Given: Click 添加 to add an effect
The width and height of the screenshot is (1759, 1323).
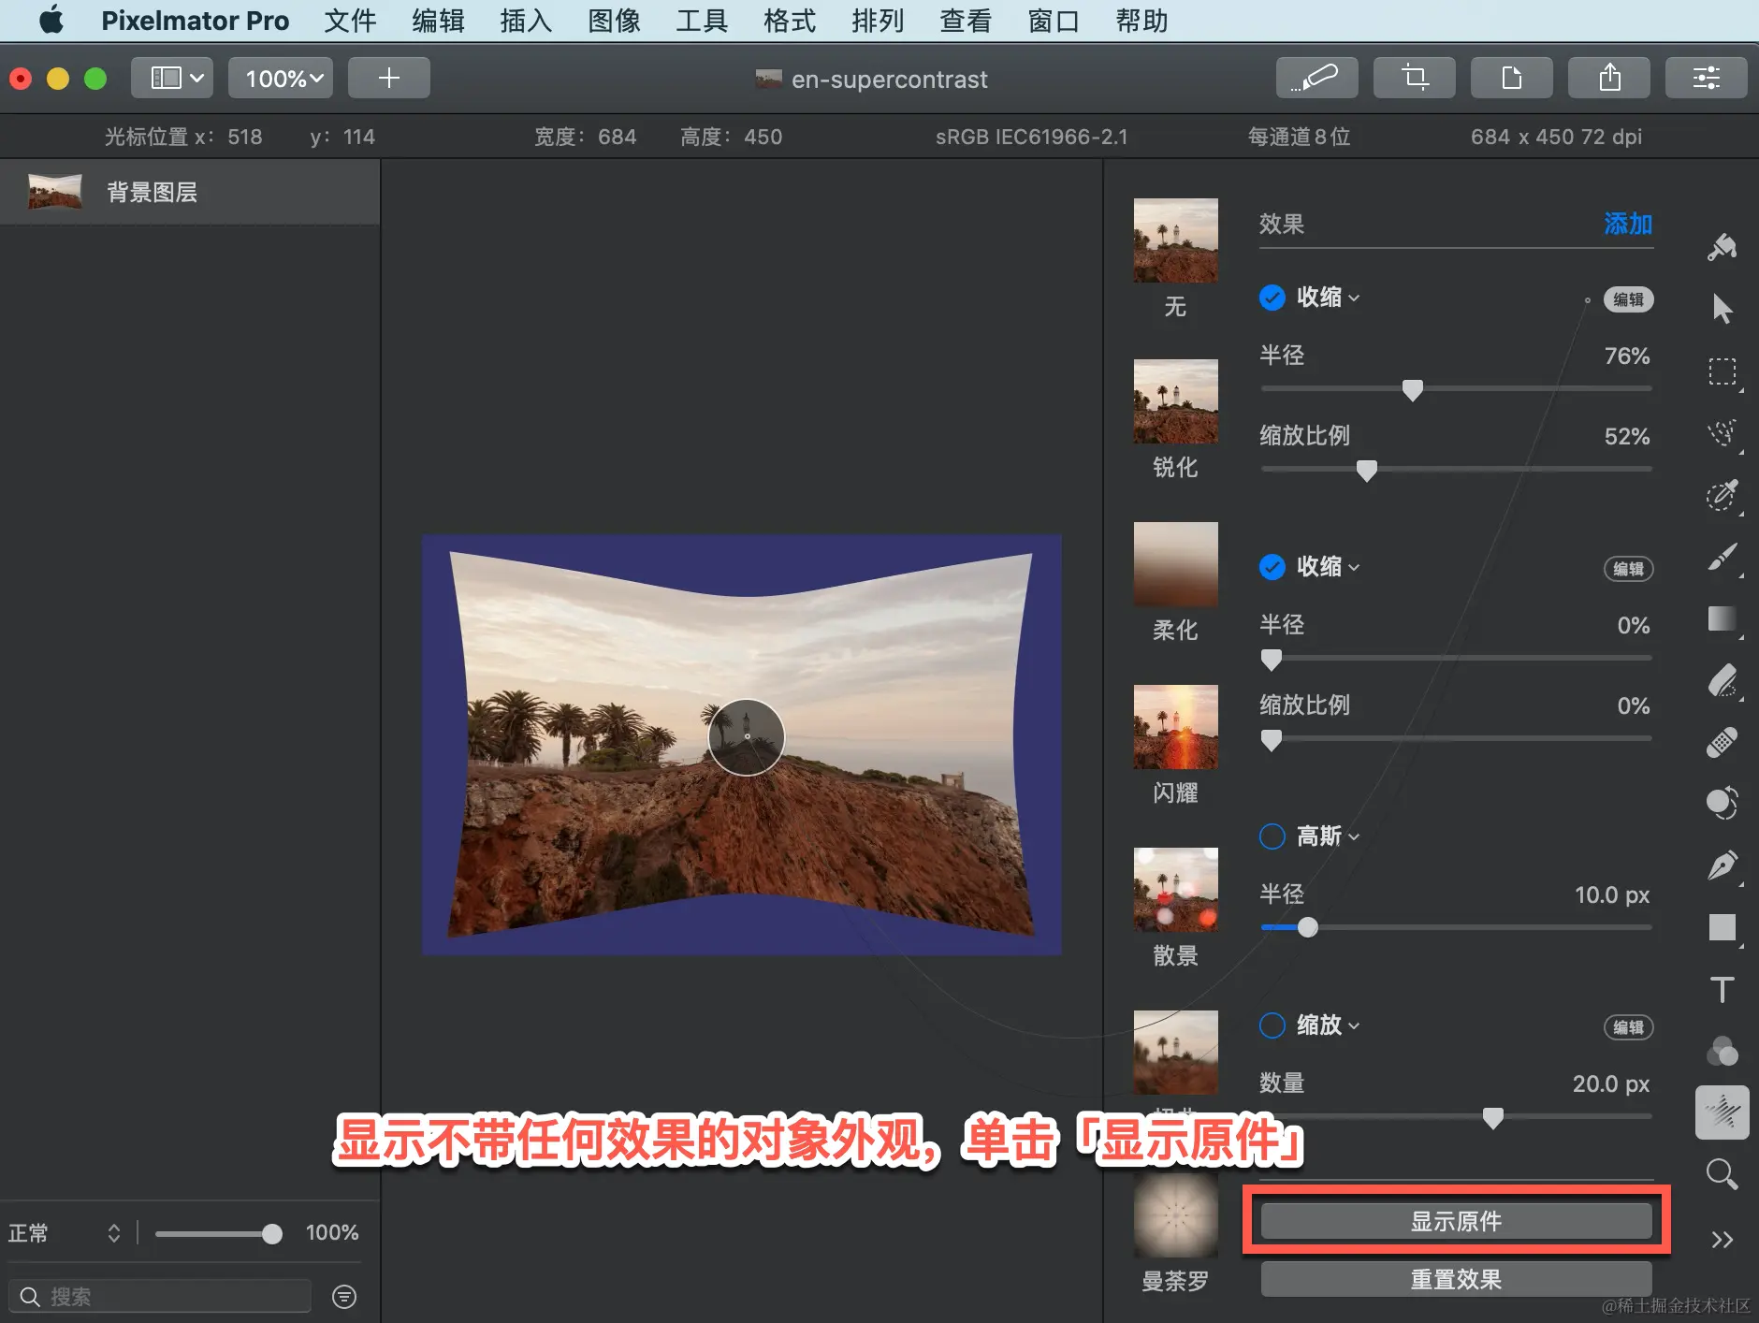Looking at the screenshot, I should point(1628,224).
